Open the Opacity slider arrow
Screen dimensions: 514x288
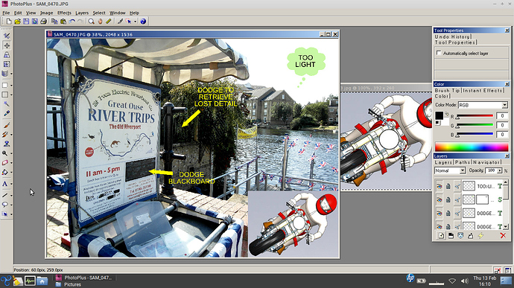coord(499,170)
